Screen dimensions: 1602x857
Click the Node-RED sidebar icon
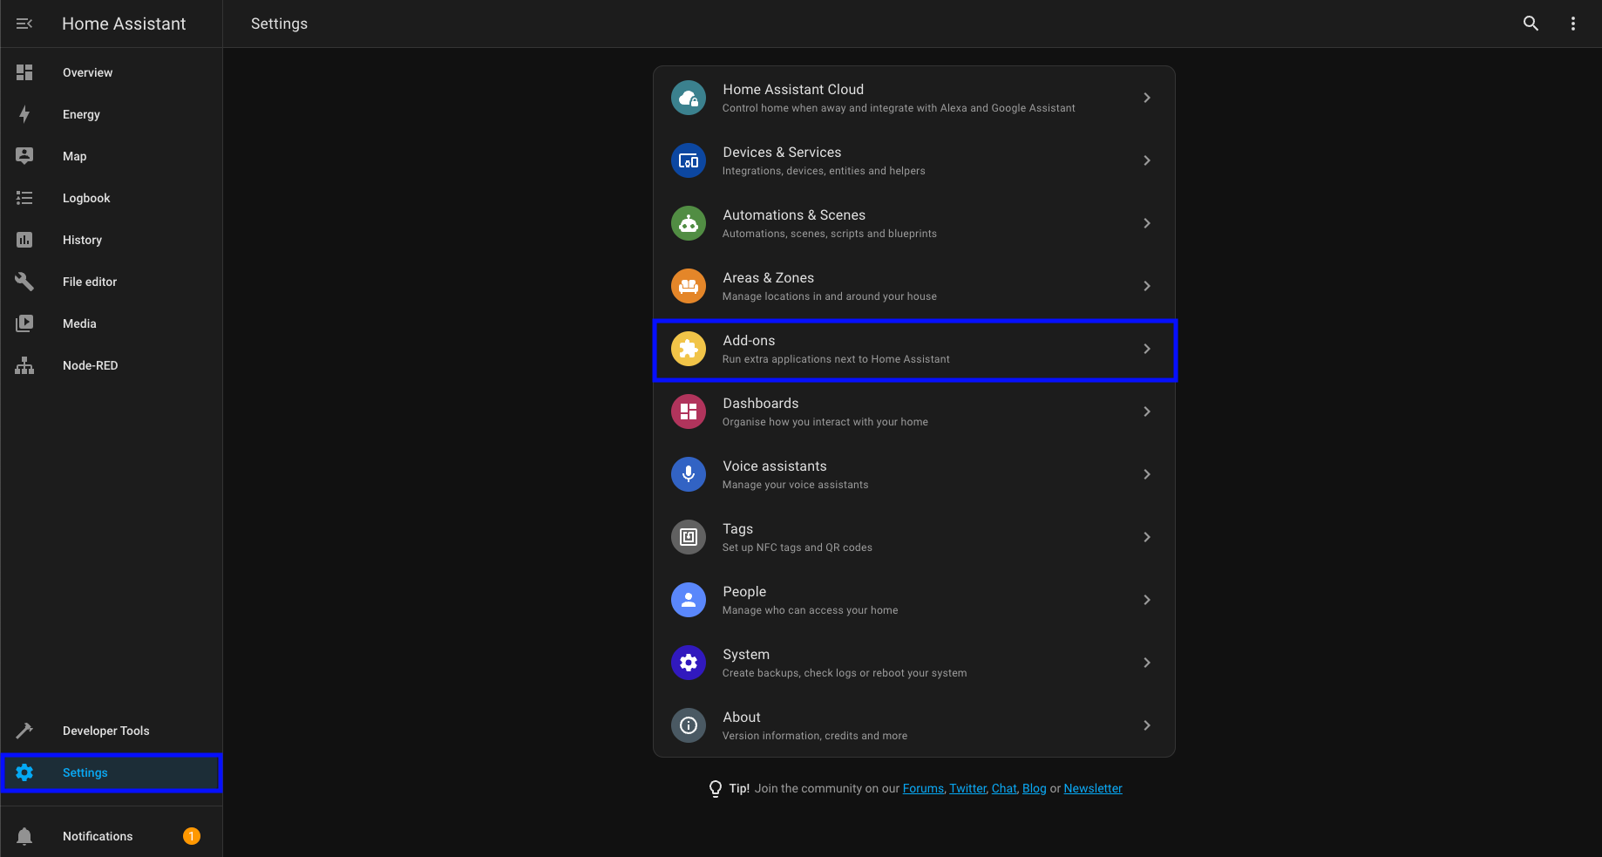pyautogui.click(x=24, y=365)
